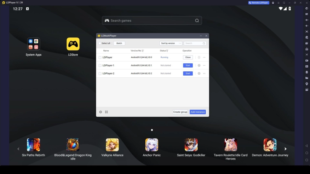Start the LDPlayer-2 instance
This screenshot has height=174, width=310.
click(188, 73)
